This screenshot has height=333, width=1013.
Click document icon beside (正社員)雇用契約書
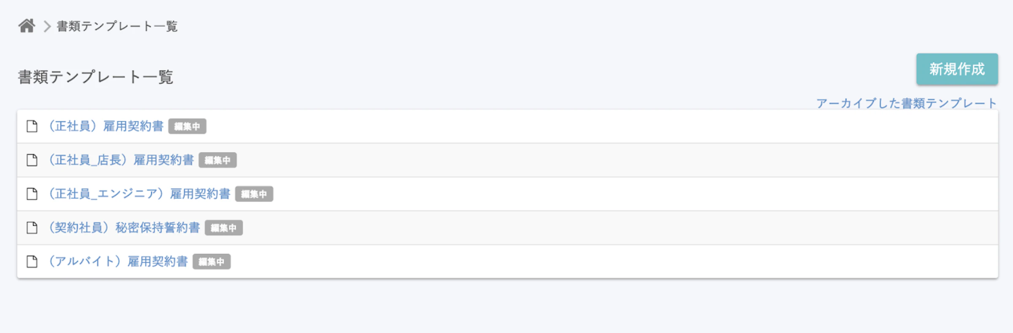coord(32,126)
